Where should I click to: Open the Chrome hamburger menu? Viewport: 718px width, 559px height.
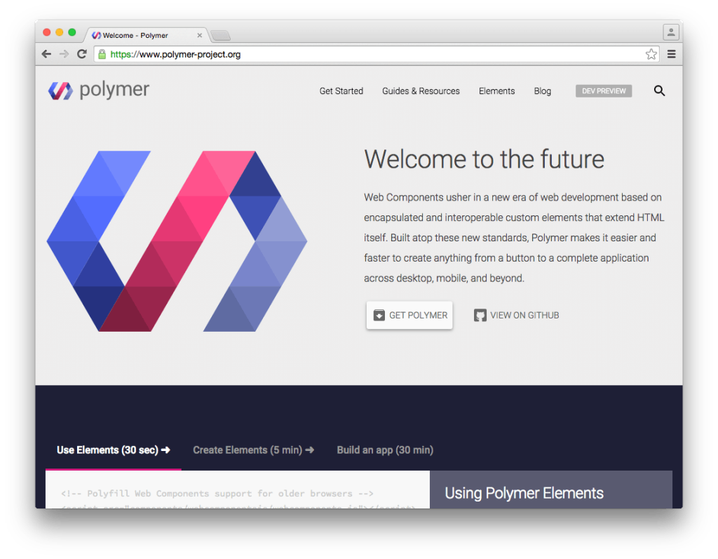coord(671,54)
